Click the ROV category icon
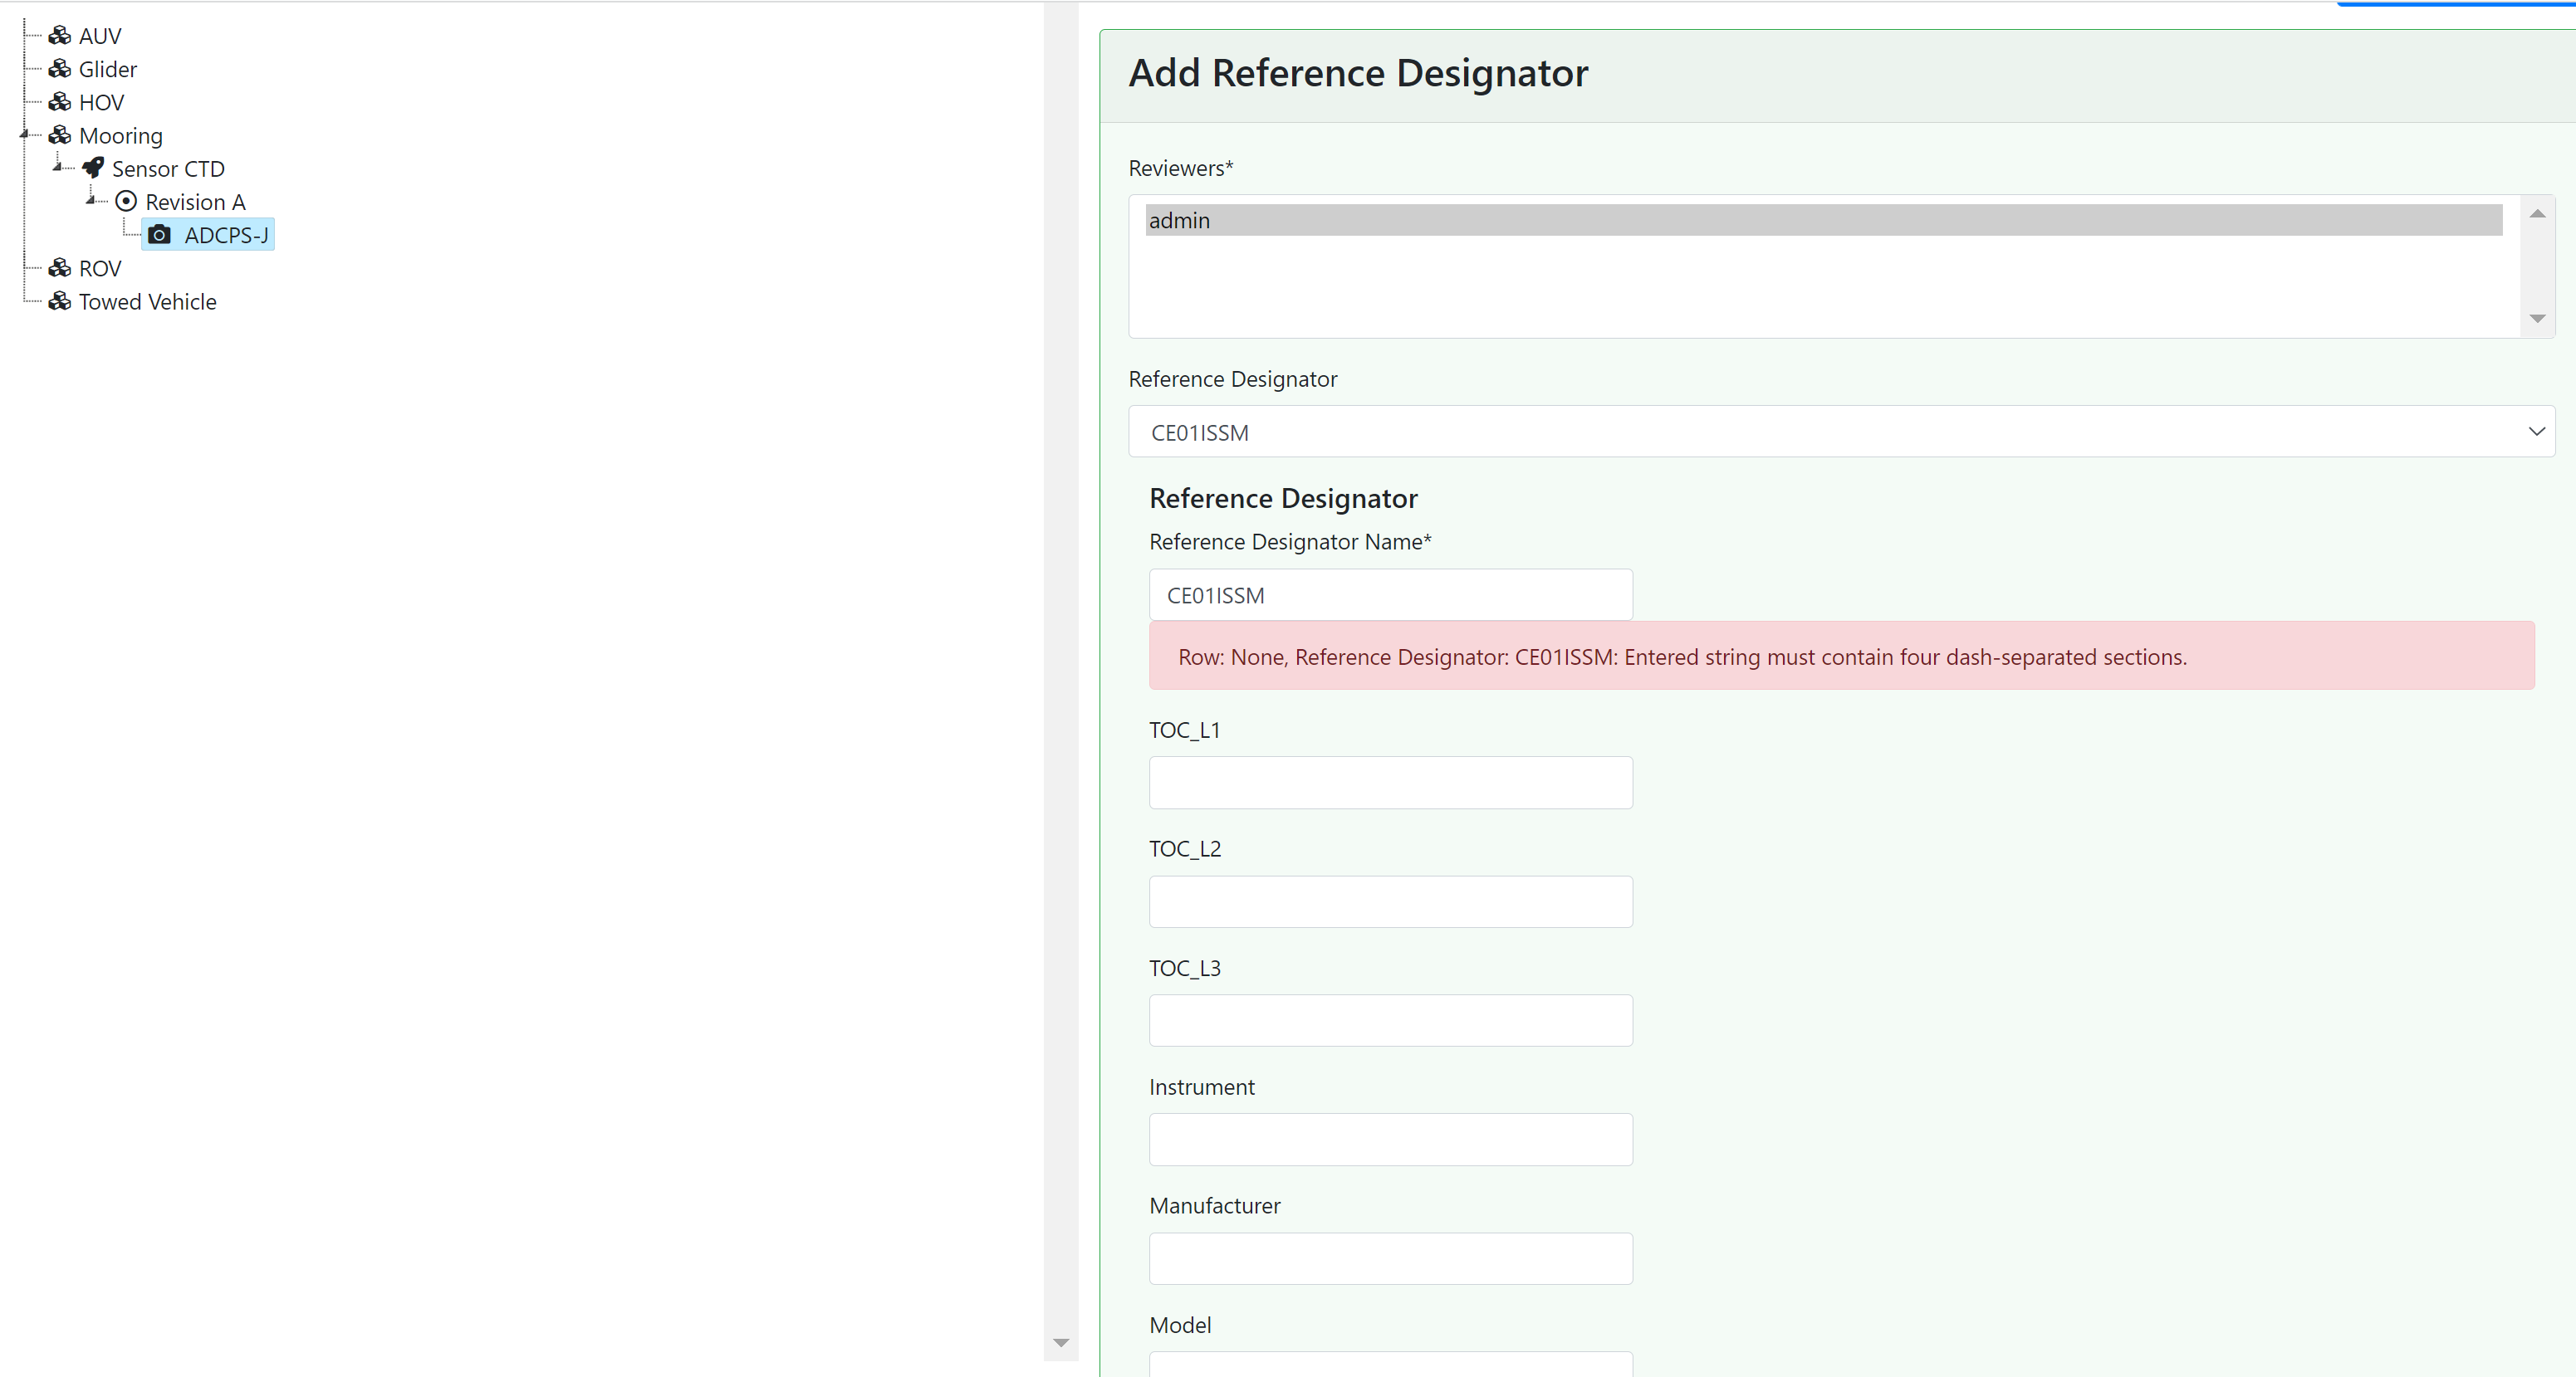 coord(59,268)
